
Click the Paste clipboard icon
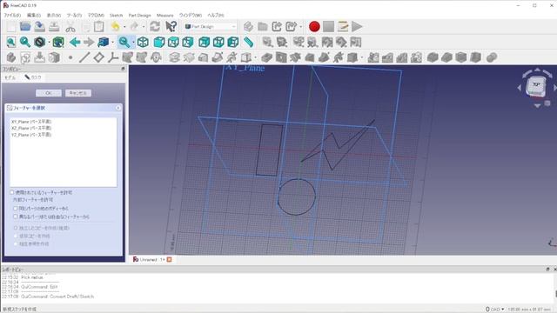(x=98, y=27)
